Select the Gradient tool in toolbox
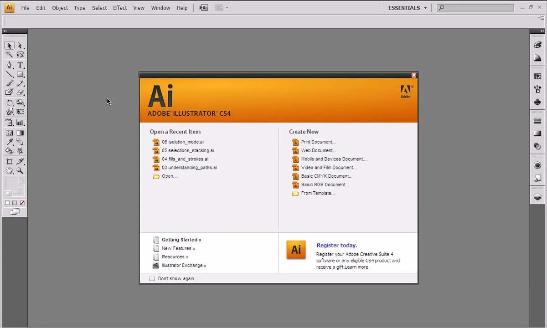The height and width of the screenshot is (328, 547). click(20, 133)
